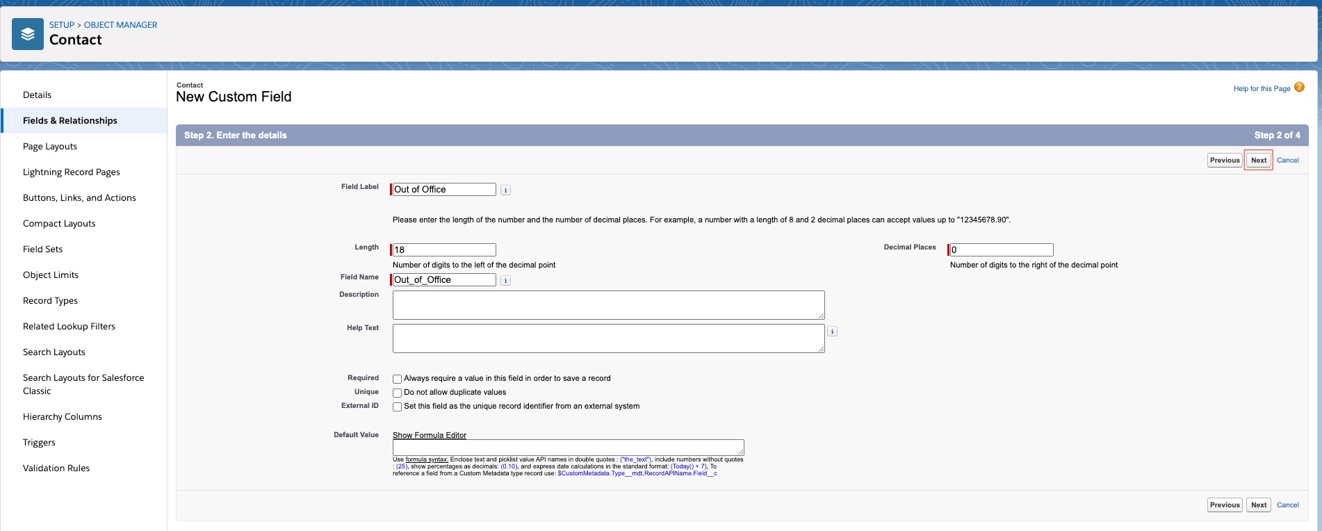Open the OBJECT MANAGER breadcrumb link
1322x531 pixels.
coord(120,25)
